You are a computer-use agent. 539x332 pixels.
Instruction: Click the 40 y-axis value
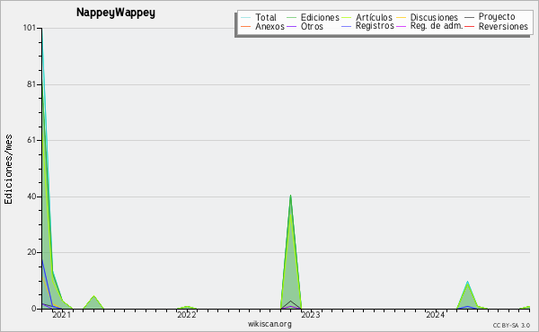tap(31, 197)
